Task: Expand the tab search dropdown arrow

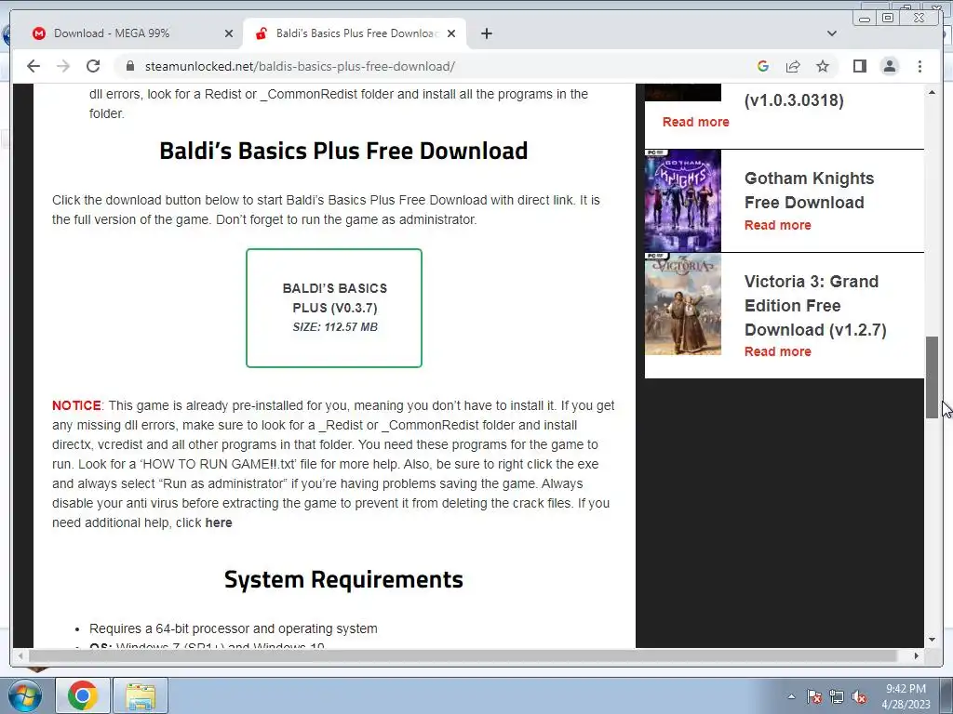Action: click(831, 33)
